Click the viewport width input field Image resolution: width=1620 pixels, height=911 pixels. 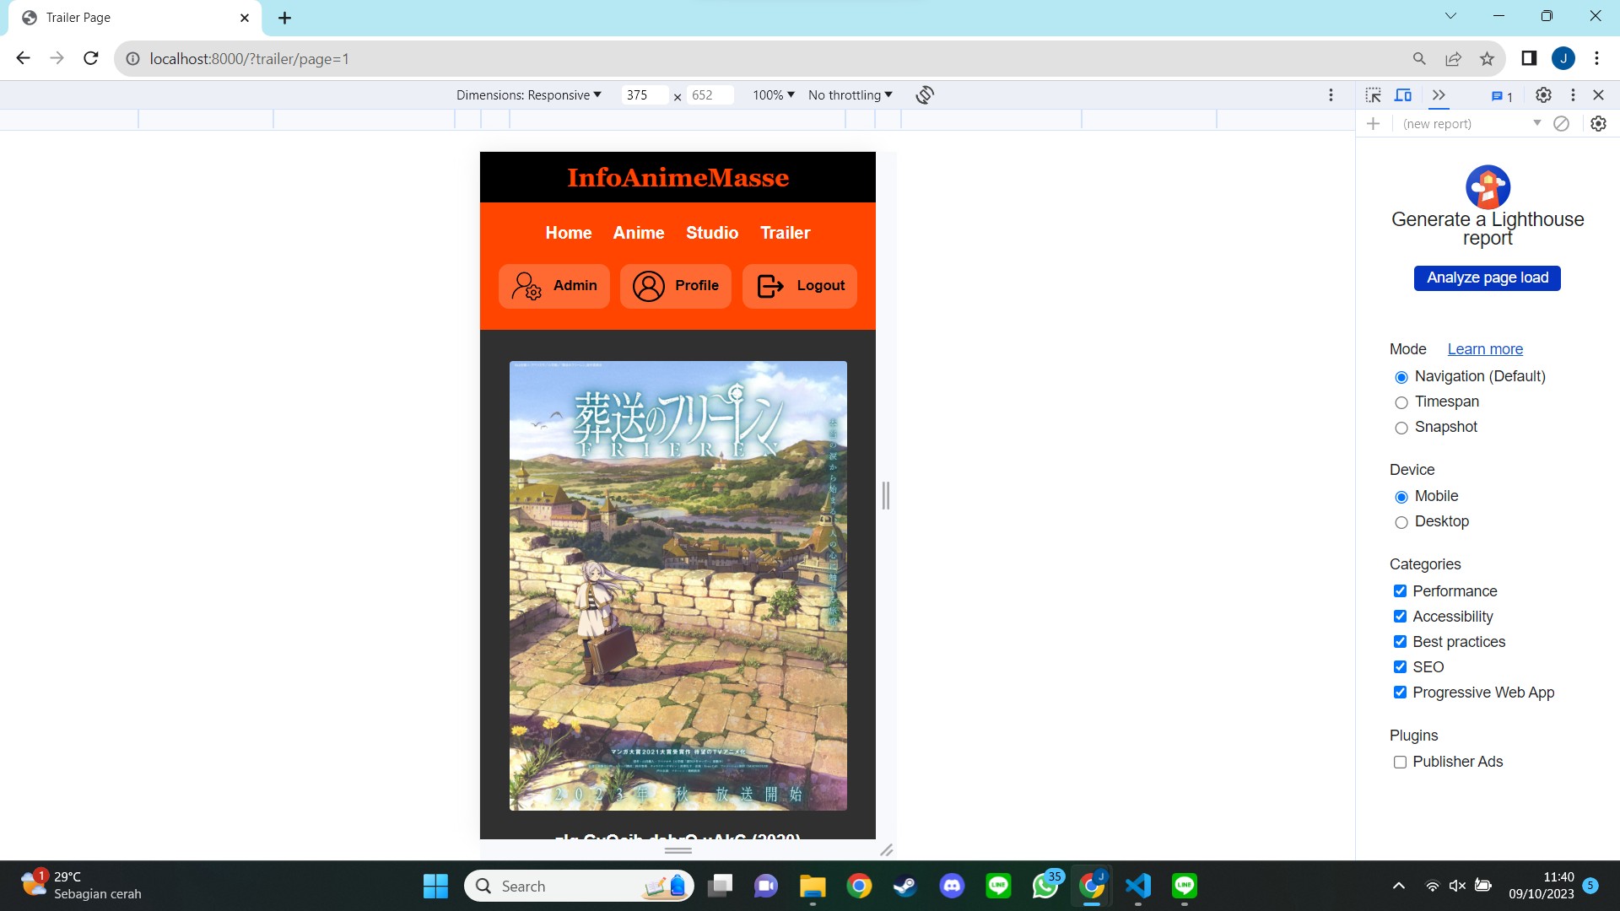coord(644,95)
